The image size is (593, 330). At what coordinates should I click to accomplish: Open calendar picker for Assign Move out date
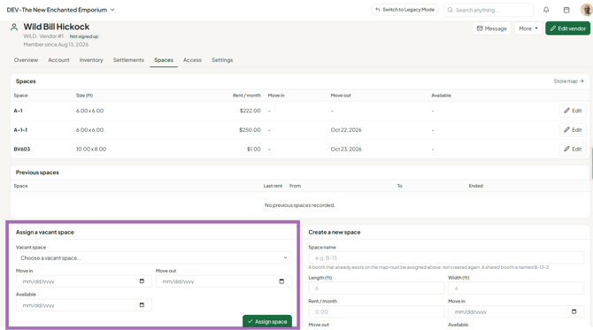pyautogui.click(x=281, y=281)
